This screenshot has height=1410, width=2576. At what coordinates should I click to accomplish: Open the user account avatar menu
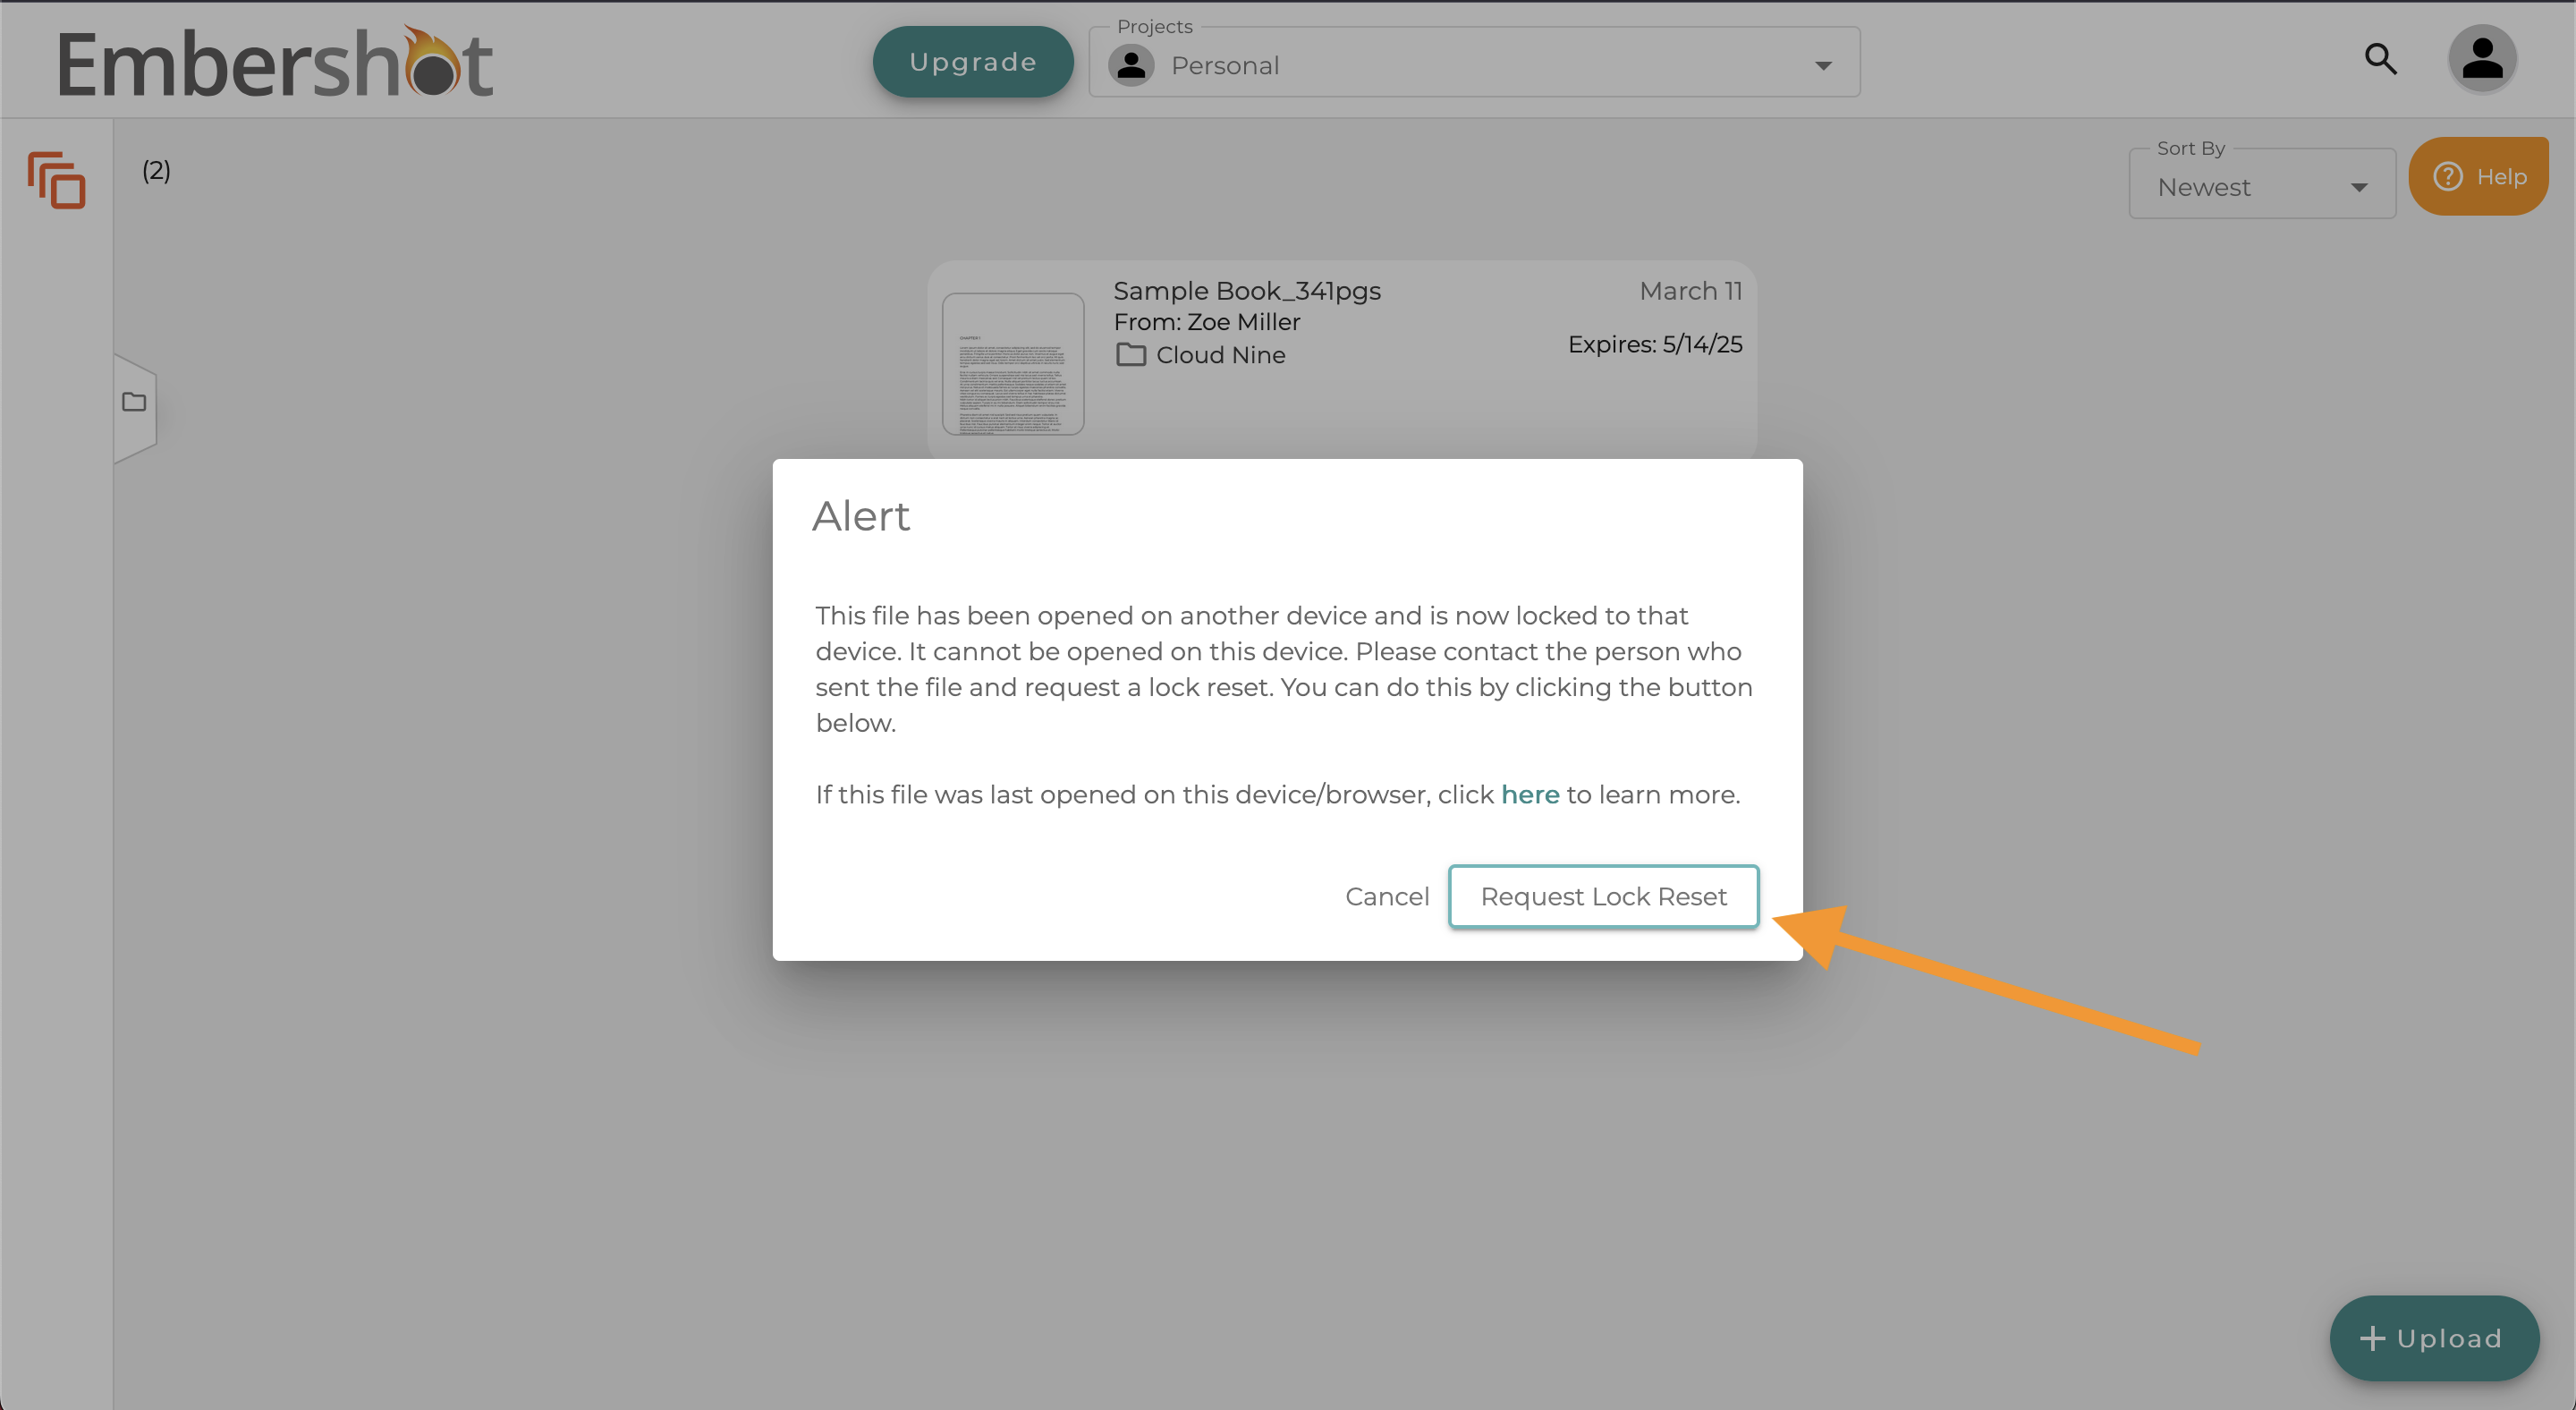point(2481,59)
